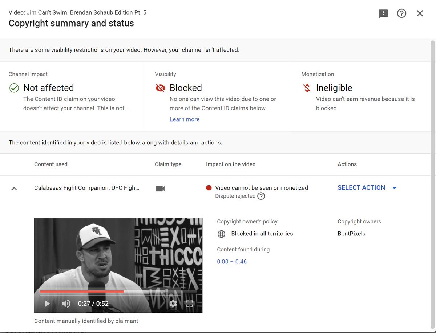Screen dimensions: 436x333
Task: Click the video title 'Jim Can't Swim' line
Action: [77, 12]
